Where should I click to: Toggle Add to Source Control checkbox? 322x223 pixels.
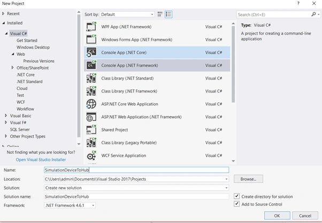[236, 204]
